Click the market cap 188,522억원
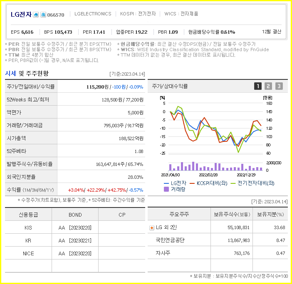 click(x=131, y=138)
